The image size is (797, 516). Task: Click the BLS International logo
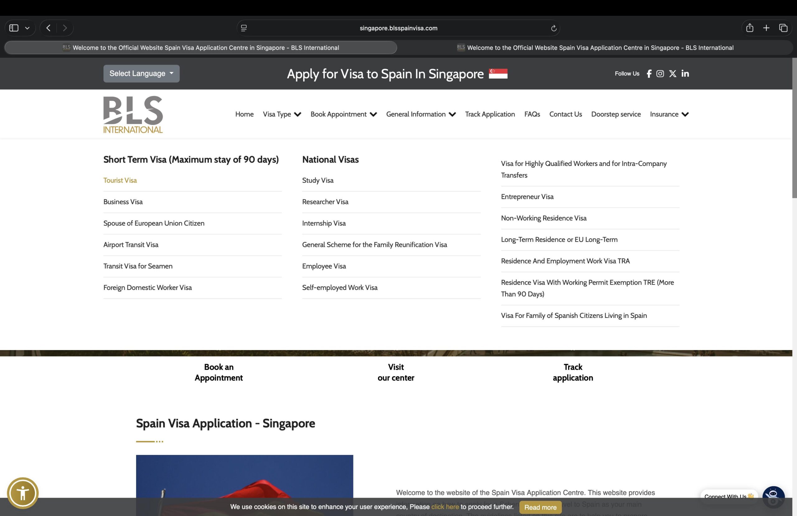[133, 114]
